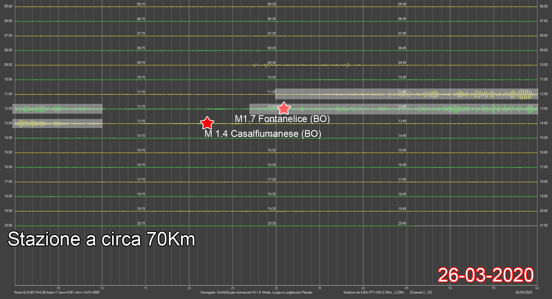Click the 30-minute tick on bottom axis
Image resolution: width=552 pixels, height=299 pixels.
(276, 288)
